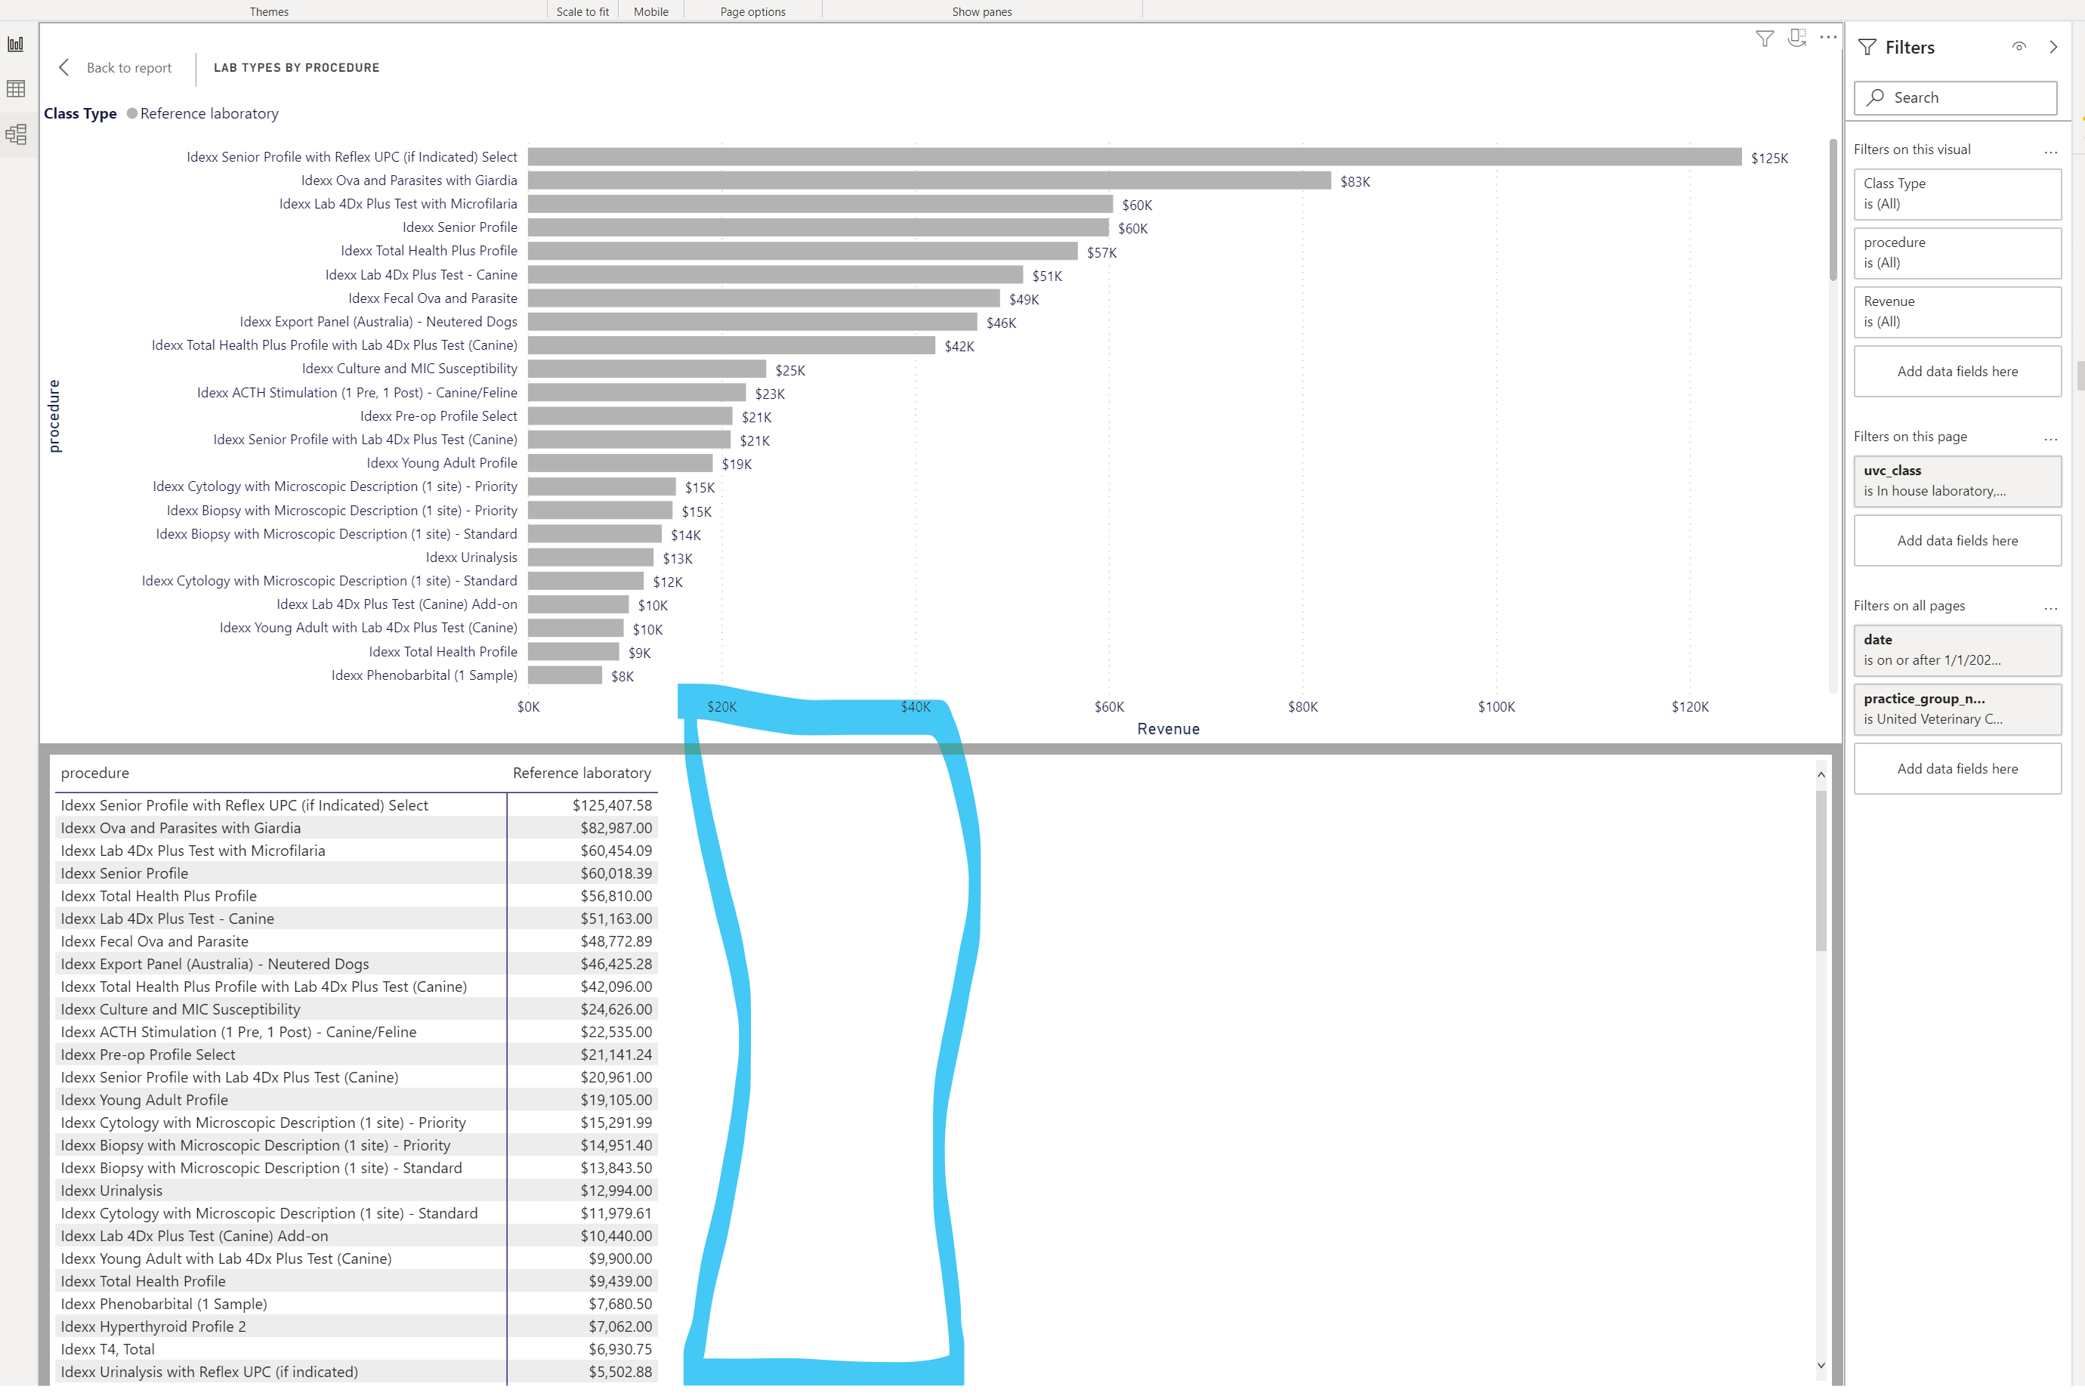Expand the practice_group_n filter card
Viewport: 2085px width, 1399px height.
click(x=1957, y=709)
